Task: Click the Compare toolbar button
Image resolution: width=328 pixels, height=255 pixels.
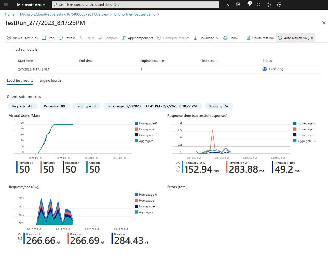Action: click(108, 38)
